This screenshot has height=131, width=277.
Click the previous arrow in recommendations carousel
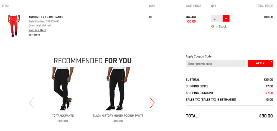coord(32,103)
